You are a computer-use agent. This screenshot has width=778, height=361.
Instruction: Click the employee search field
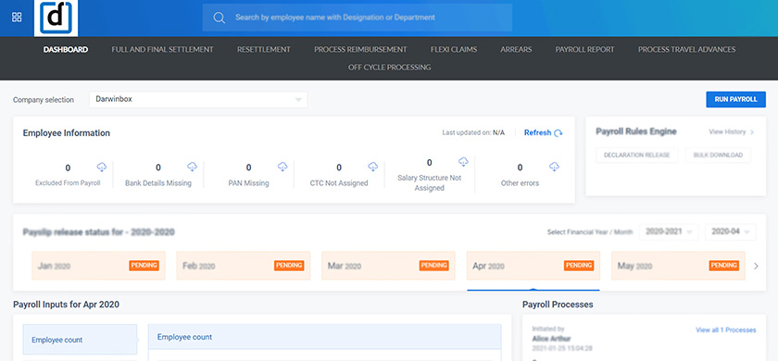click(x=358, y=18)
